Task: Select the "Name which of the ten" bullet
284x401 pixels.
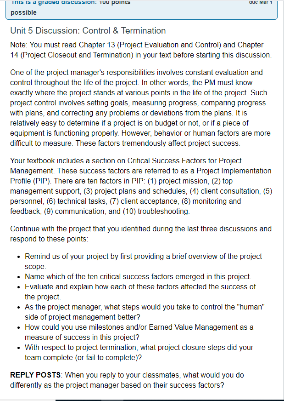Action: click(x=138, y=276)
